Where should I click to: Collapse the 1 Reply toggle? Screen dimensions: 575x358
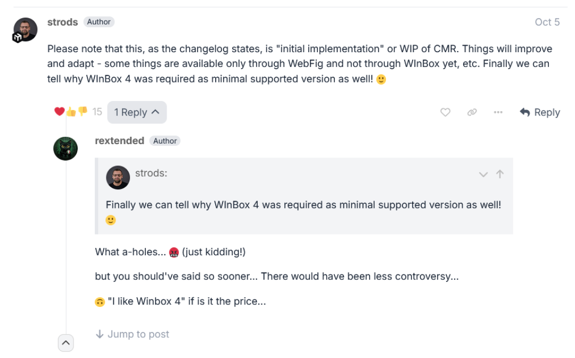click(137, 112)
